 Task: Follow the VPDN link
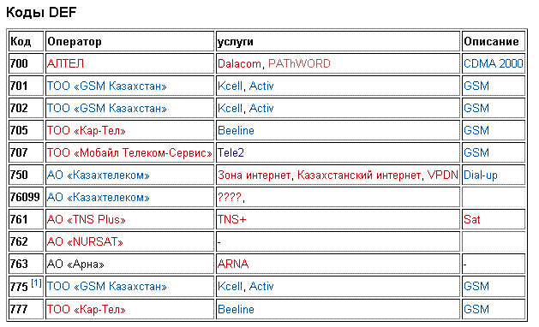(443, 175)
